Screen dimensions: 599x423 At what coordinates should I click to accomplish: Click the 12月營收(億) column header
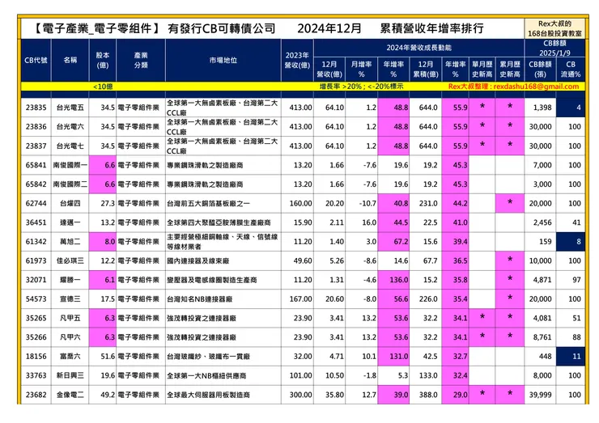coord(329,69)
